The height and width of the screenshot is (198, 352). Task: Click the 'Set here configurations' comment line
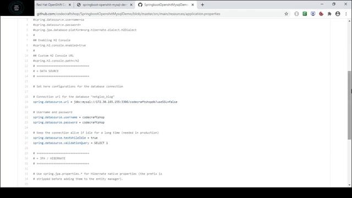78,86
